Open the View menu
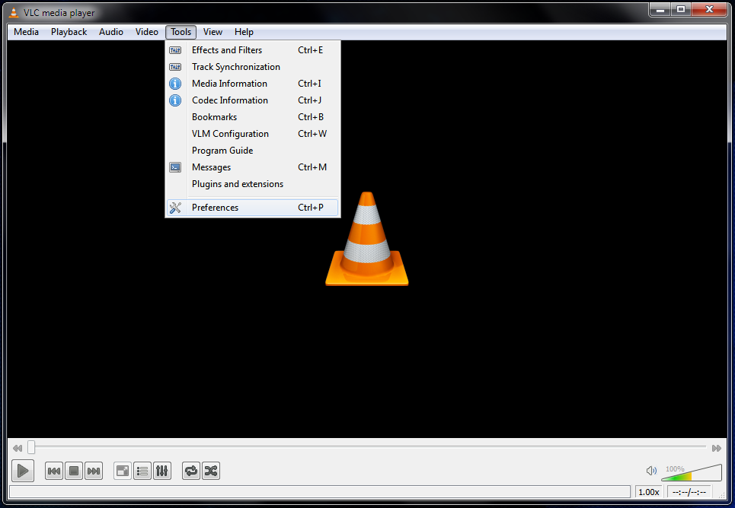735x508 pixels. point(213,32)
